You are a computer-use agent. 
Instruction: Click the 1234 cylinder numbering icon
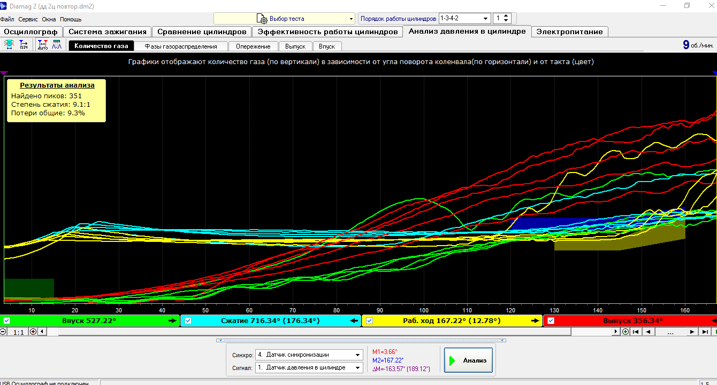tap(24, 45)
